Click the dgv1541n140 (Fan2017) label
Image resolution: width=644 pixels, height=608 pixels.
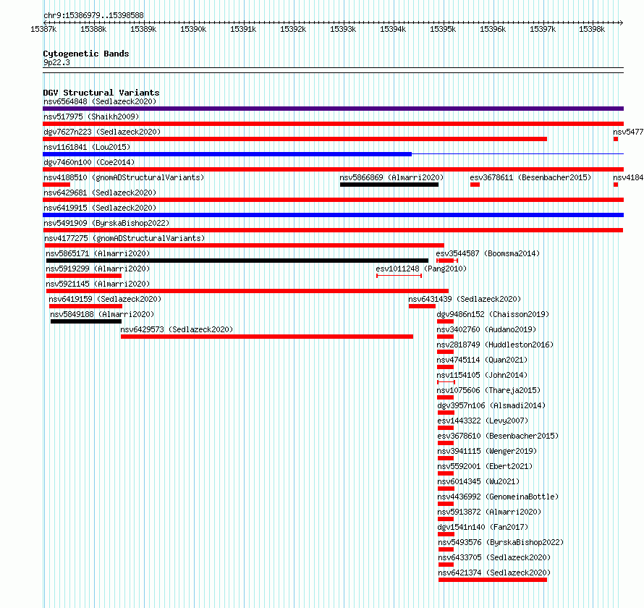pyautogui.click(x=483, y=527)
